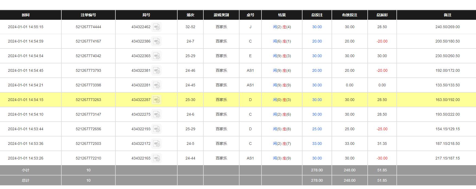Open video replay icon for round 434322165

pos(156,158)
